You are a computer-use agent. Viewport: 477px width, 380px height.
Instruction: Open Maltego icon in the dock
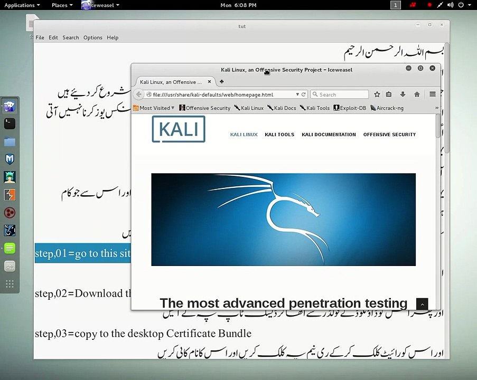10,213
